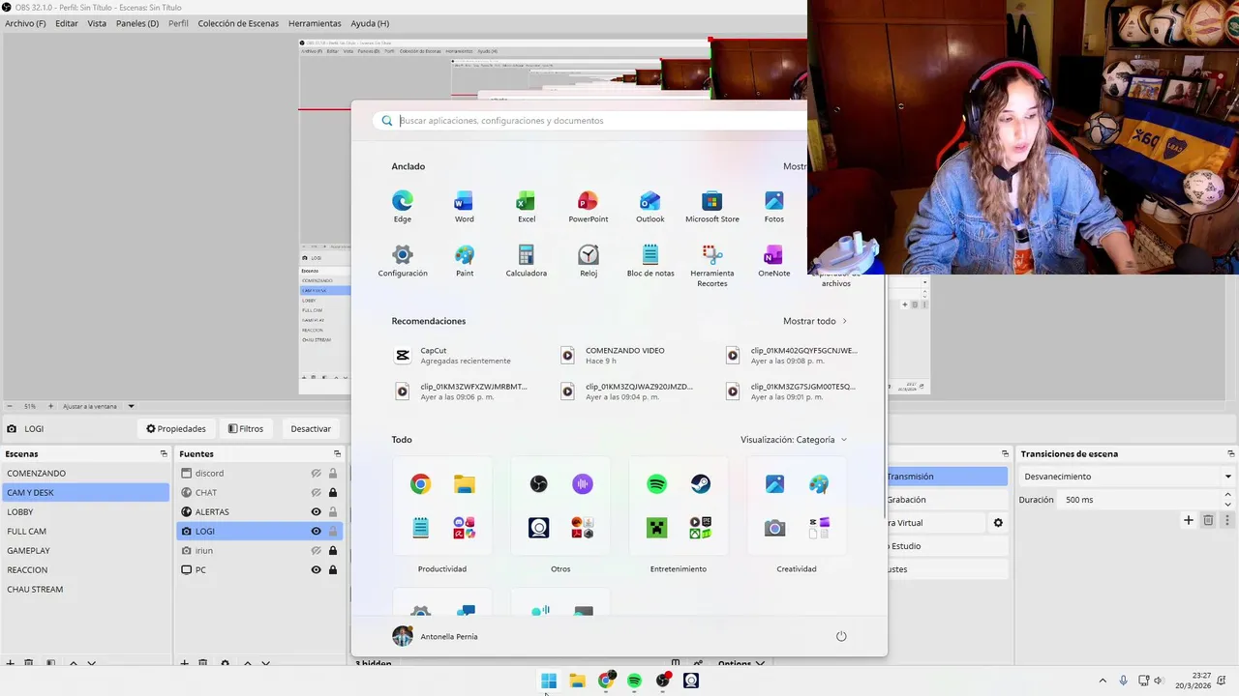
Task: Hide the ALERTAS source
Action: (x=316, y=512)
